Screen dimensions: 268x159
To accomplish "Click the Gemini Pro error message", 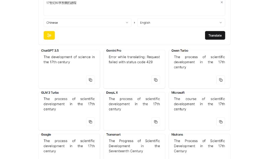I will (x=134, y=59).
